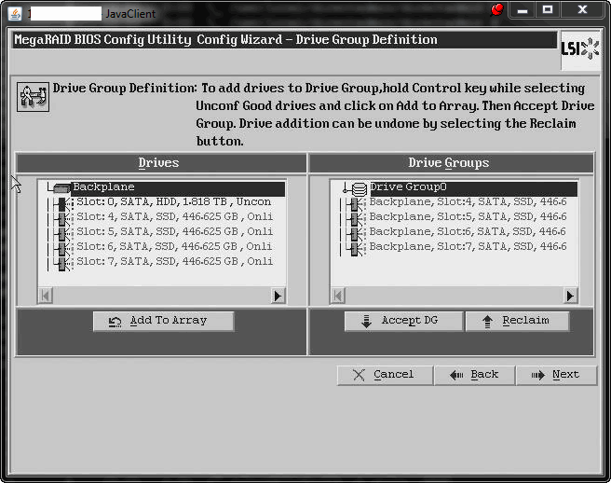Click drive icon beside Backplane, Slot:7 in Drive Groups
This screenshot has height=483, width=611.
[x=355, y=247]
